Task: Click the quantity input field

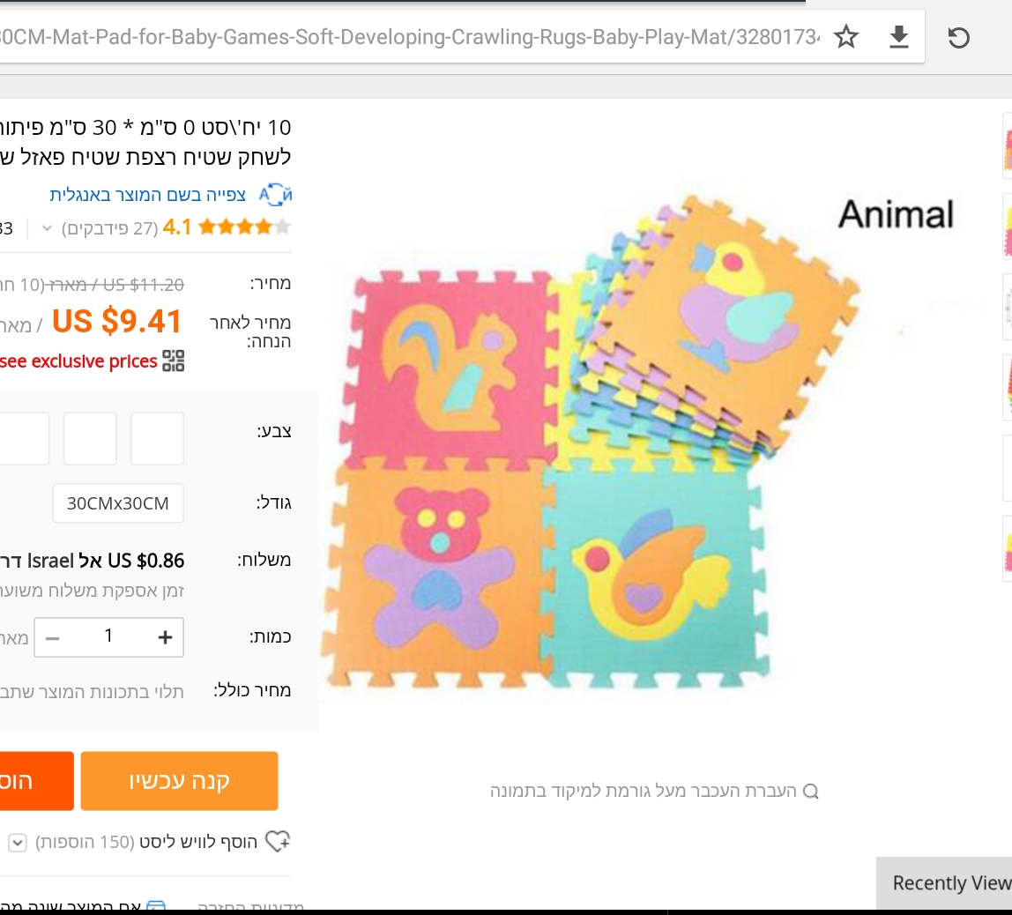Action: (108, 636)
